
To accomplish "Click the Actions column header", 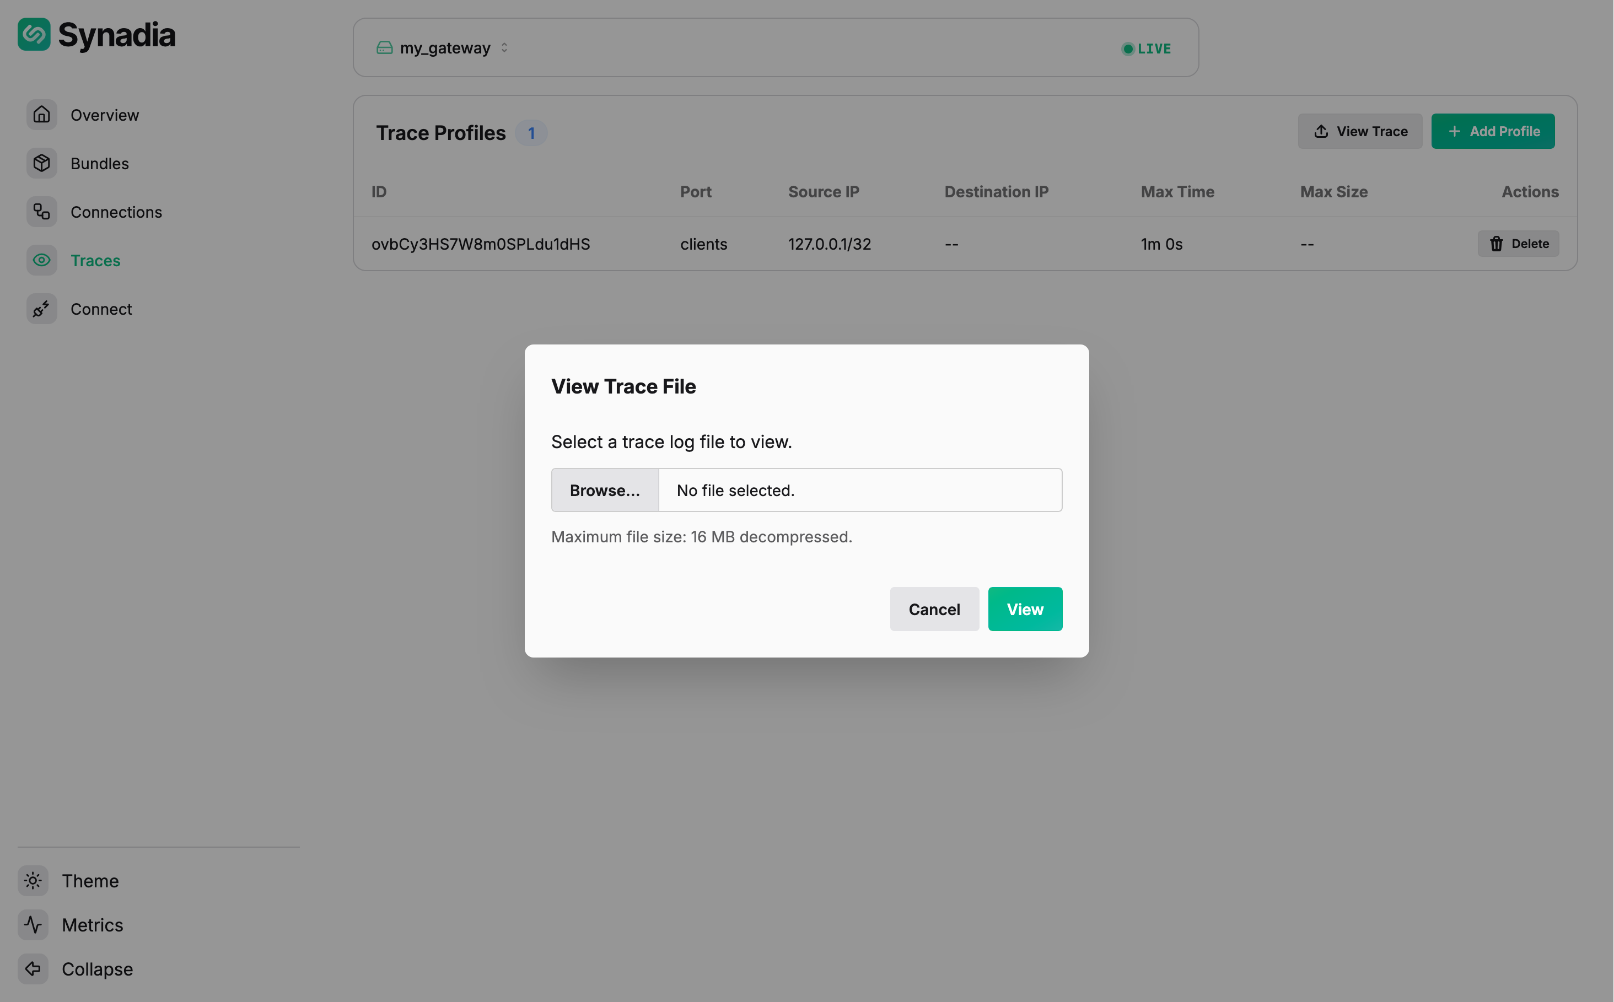I will 1530,191.
